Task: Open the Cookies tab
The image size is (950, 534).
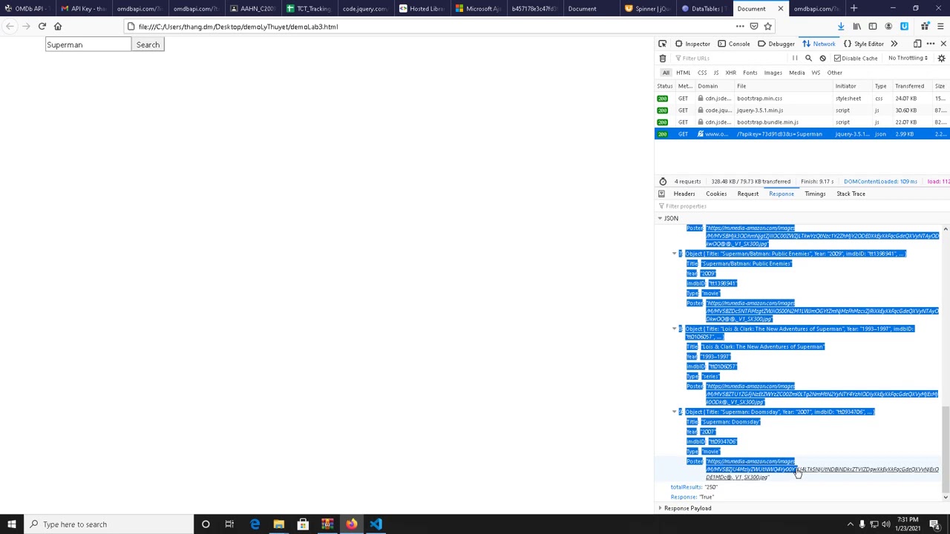Action: [716, 194]
